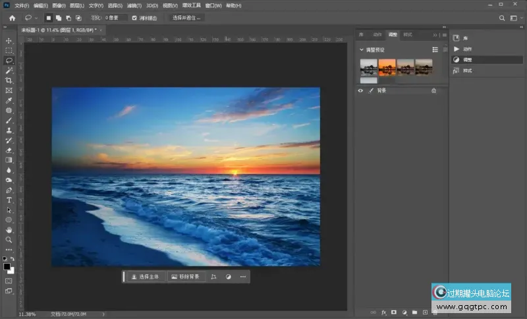This screenshot has height=319, width=527.
Task: Select the Lasso tool in toolbox
Action: (x=9, y=61)
